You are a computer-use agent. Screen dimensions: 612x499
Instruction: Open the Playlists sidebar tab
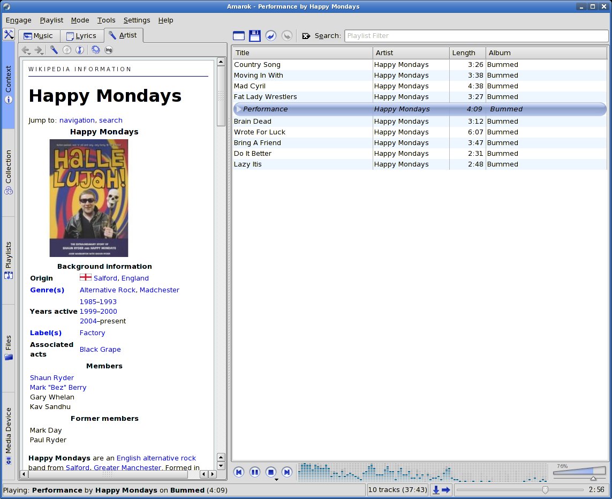click(8, 261)
